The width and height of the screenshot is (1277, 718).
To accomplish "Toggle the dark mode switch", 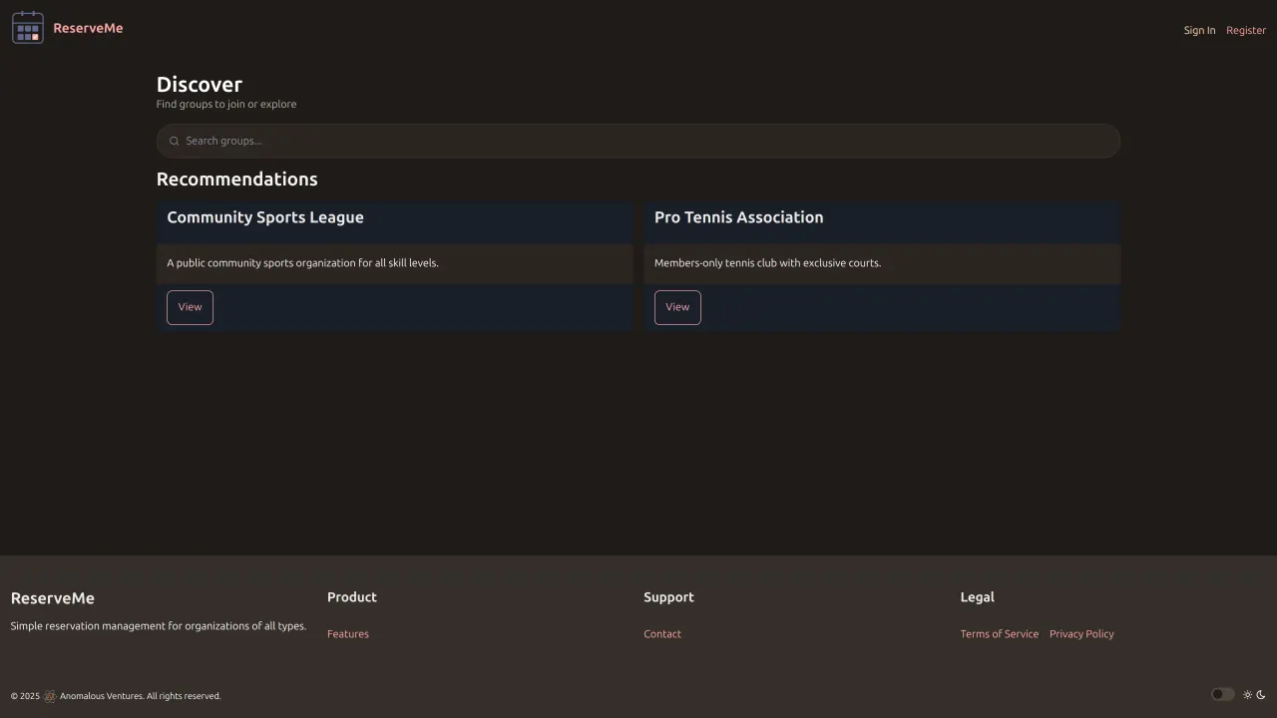I will click(1222, 695).
